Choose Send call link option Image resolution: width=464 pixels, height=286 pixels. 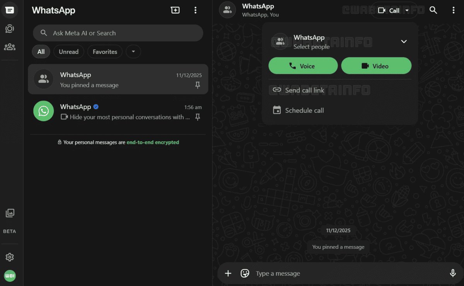click(x=299, y=90)
